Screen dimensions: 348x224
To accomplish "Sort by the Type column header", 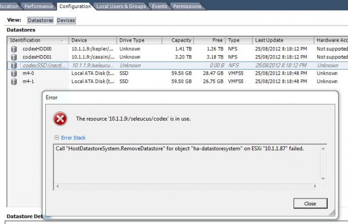I will 239,40.
